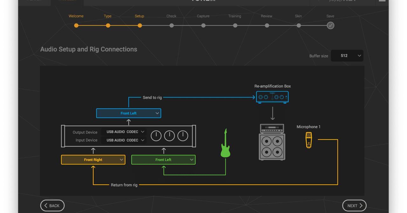Open the orange Front Right return dropdown

[x=93, y=160]
